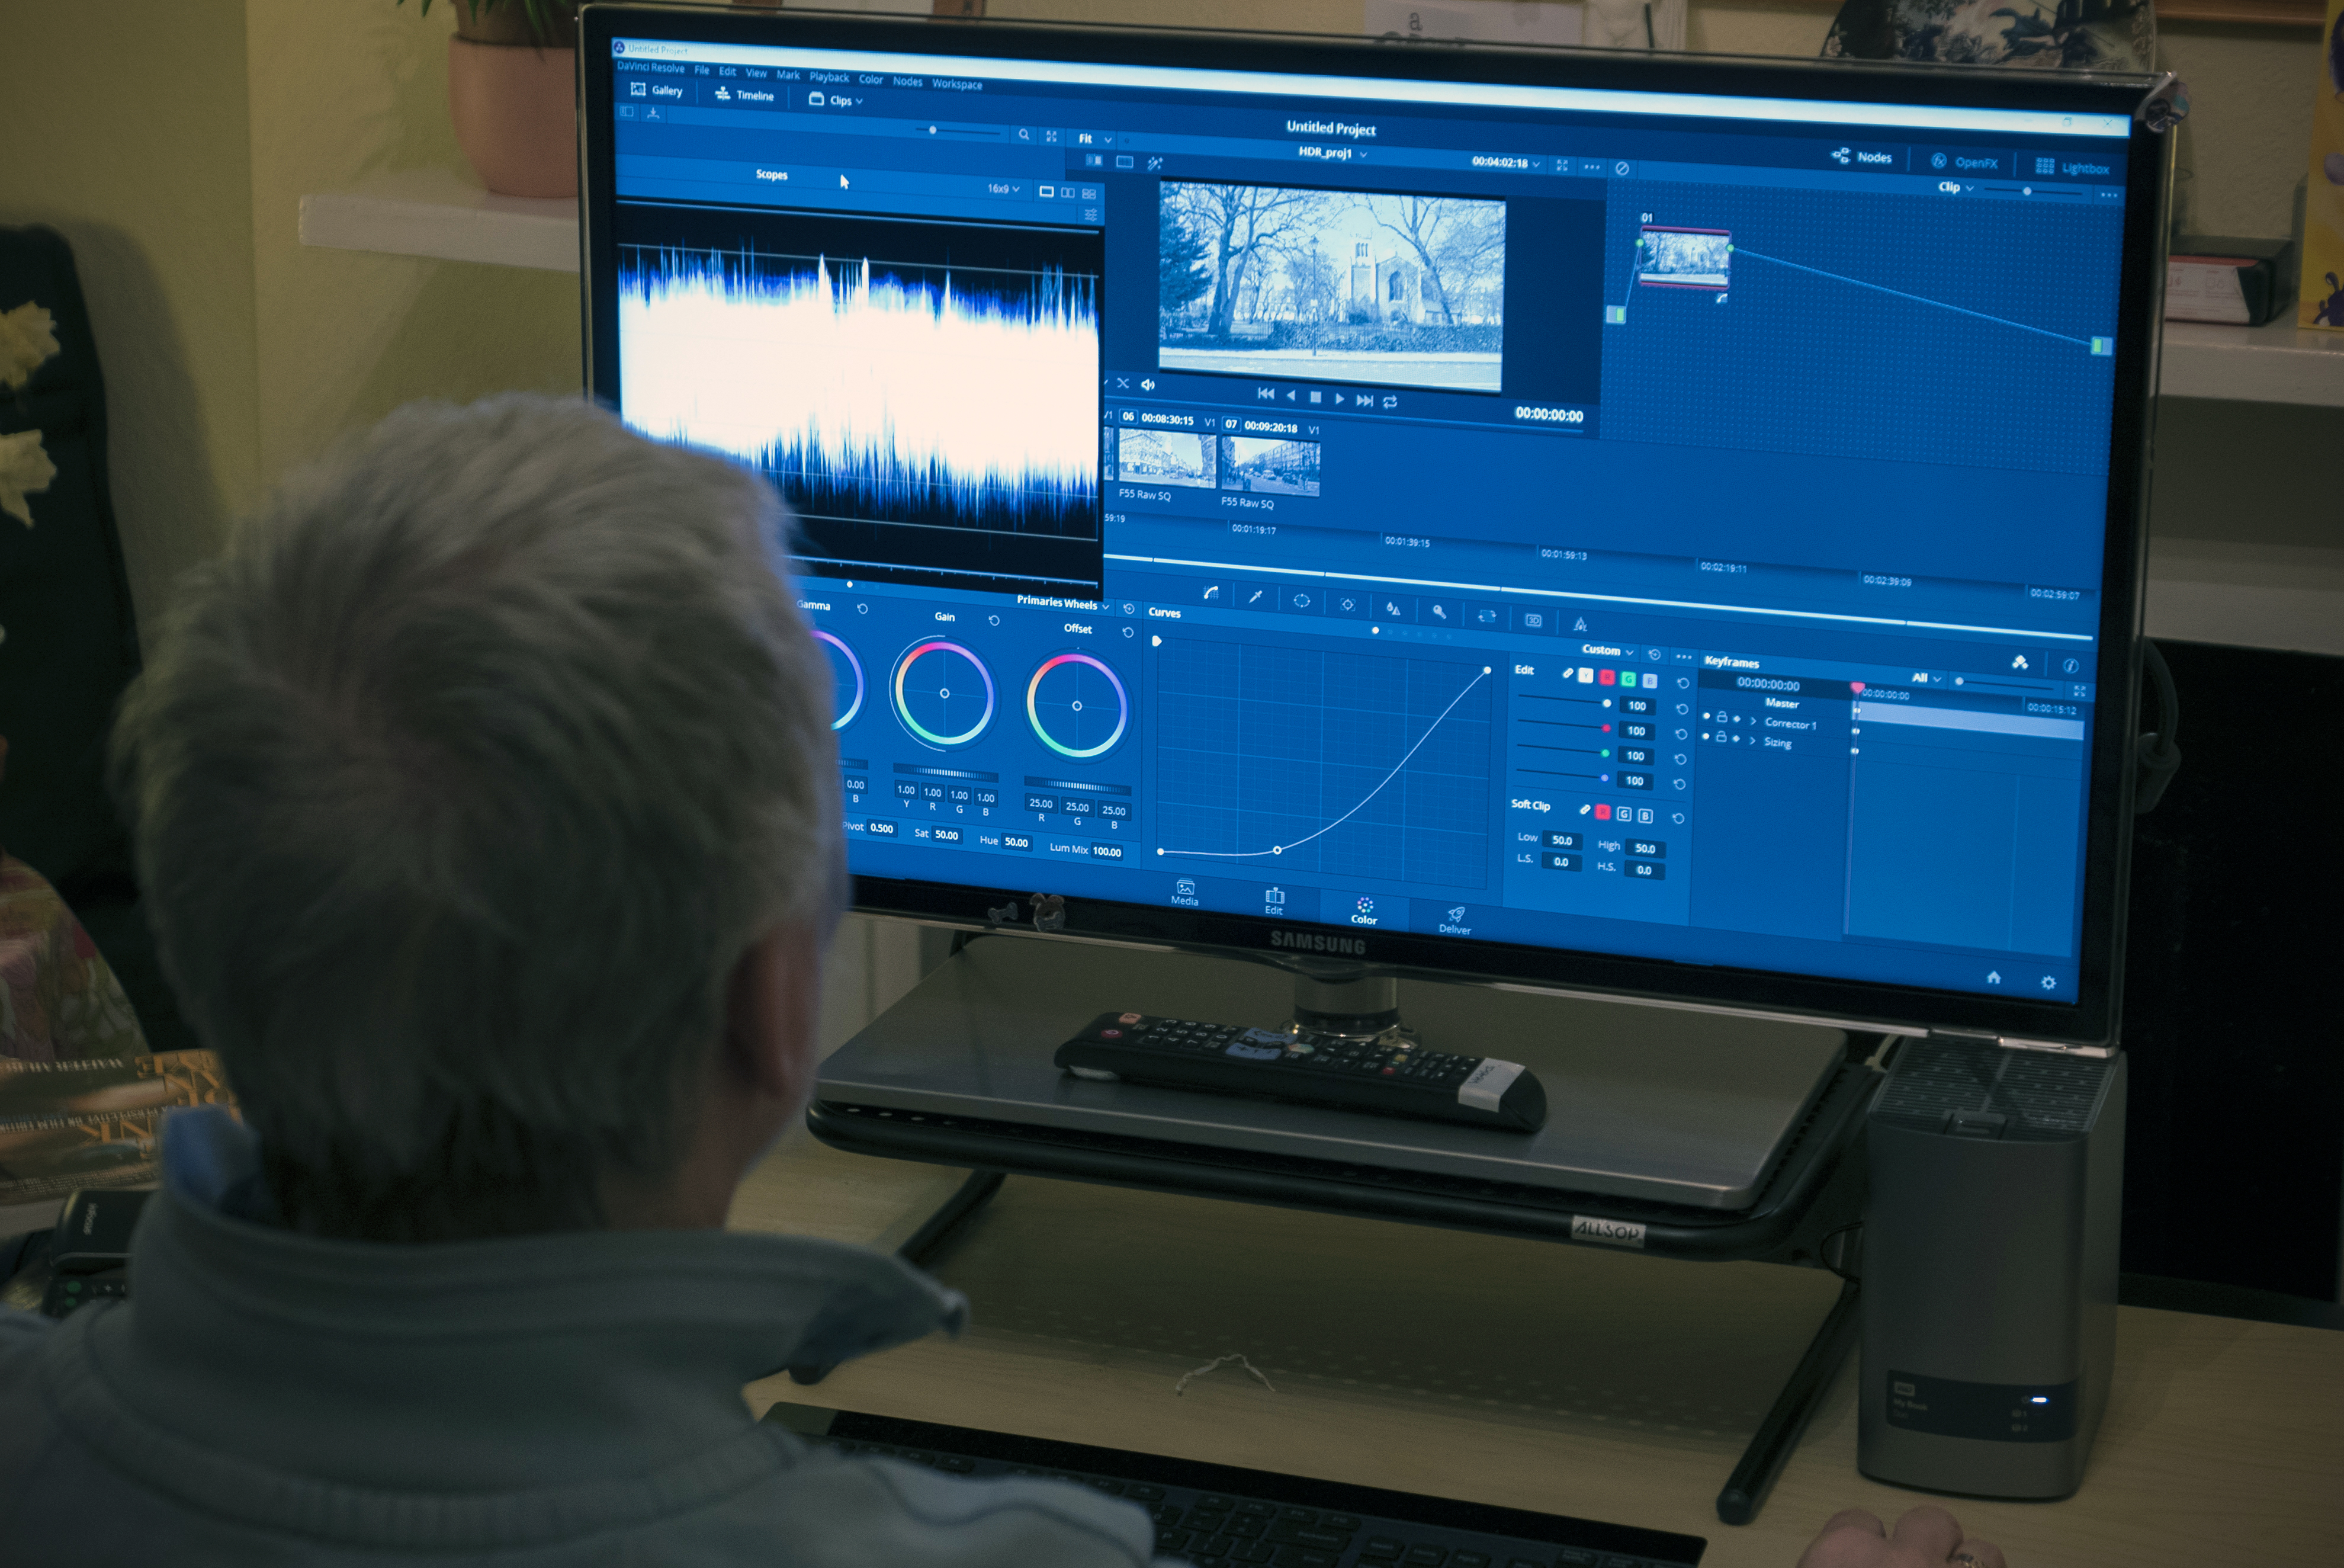Open the Playback menu
The width and height of the screenshot is (2344, 1568).
coord(829,77)
